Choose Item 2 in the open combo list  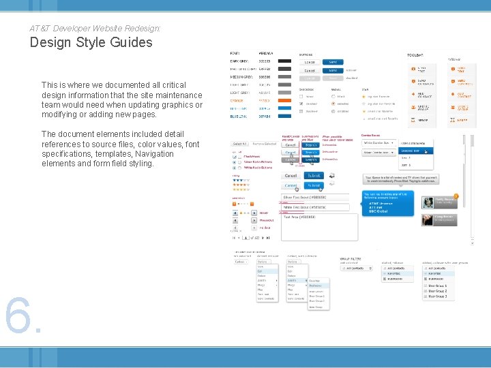click(416, 158)
